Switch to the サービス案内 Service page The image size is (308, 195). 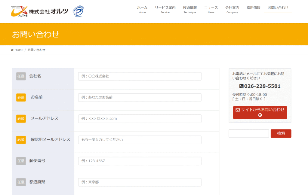click(165, 10)
